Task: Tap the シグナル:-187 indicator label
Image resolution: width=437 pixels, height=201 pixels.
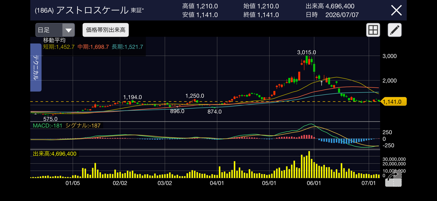Action: [84, 126]
